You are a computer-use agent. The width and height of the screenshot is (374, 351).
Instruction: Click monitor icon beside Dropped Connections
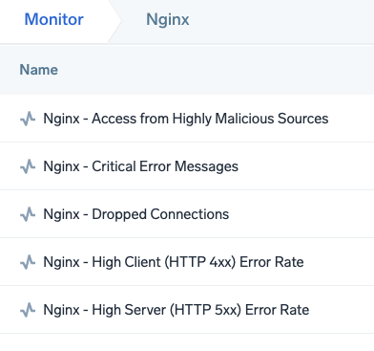[28, 214]
